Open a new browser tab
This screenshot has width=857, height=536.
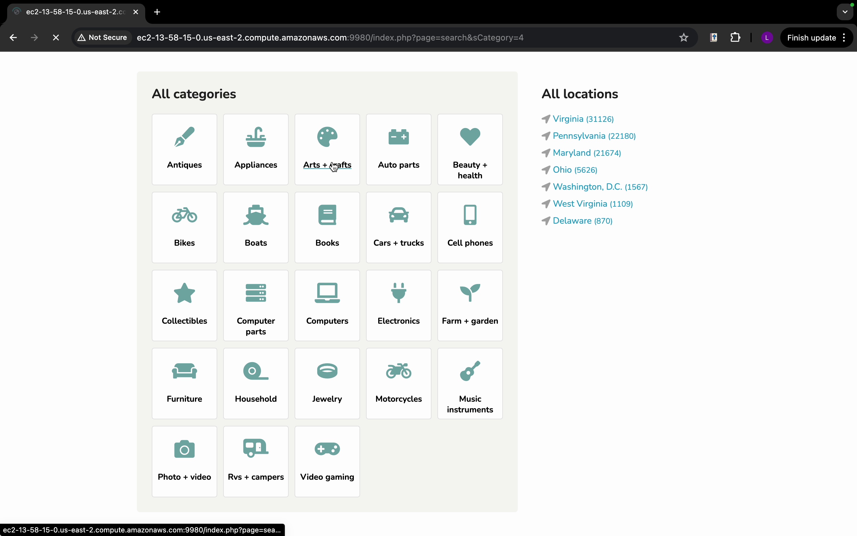157,12
